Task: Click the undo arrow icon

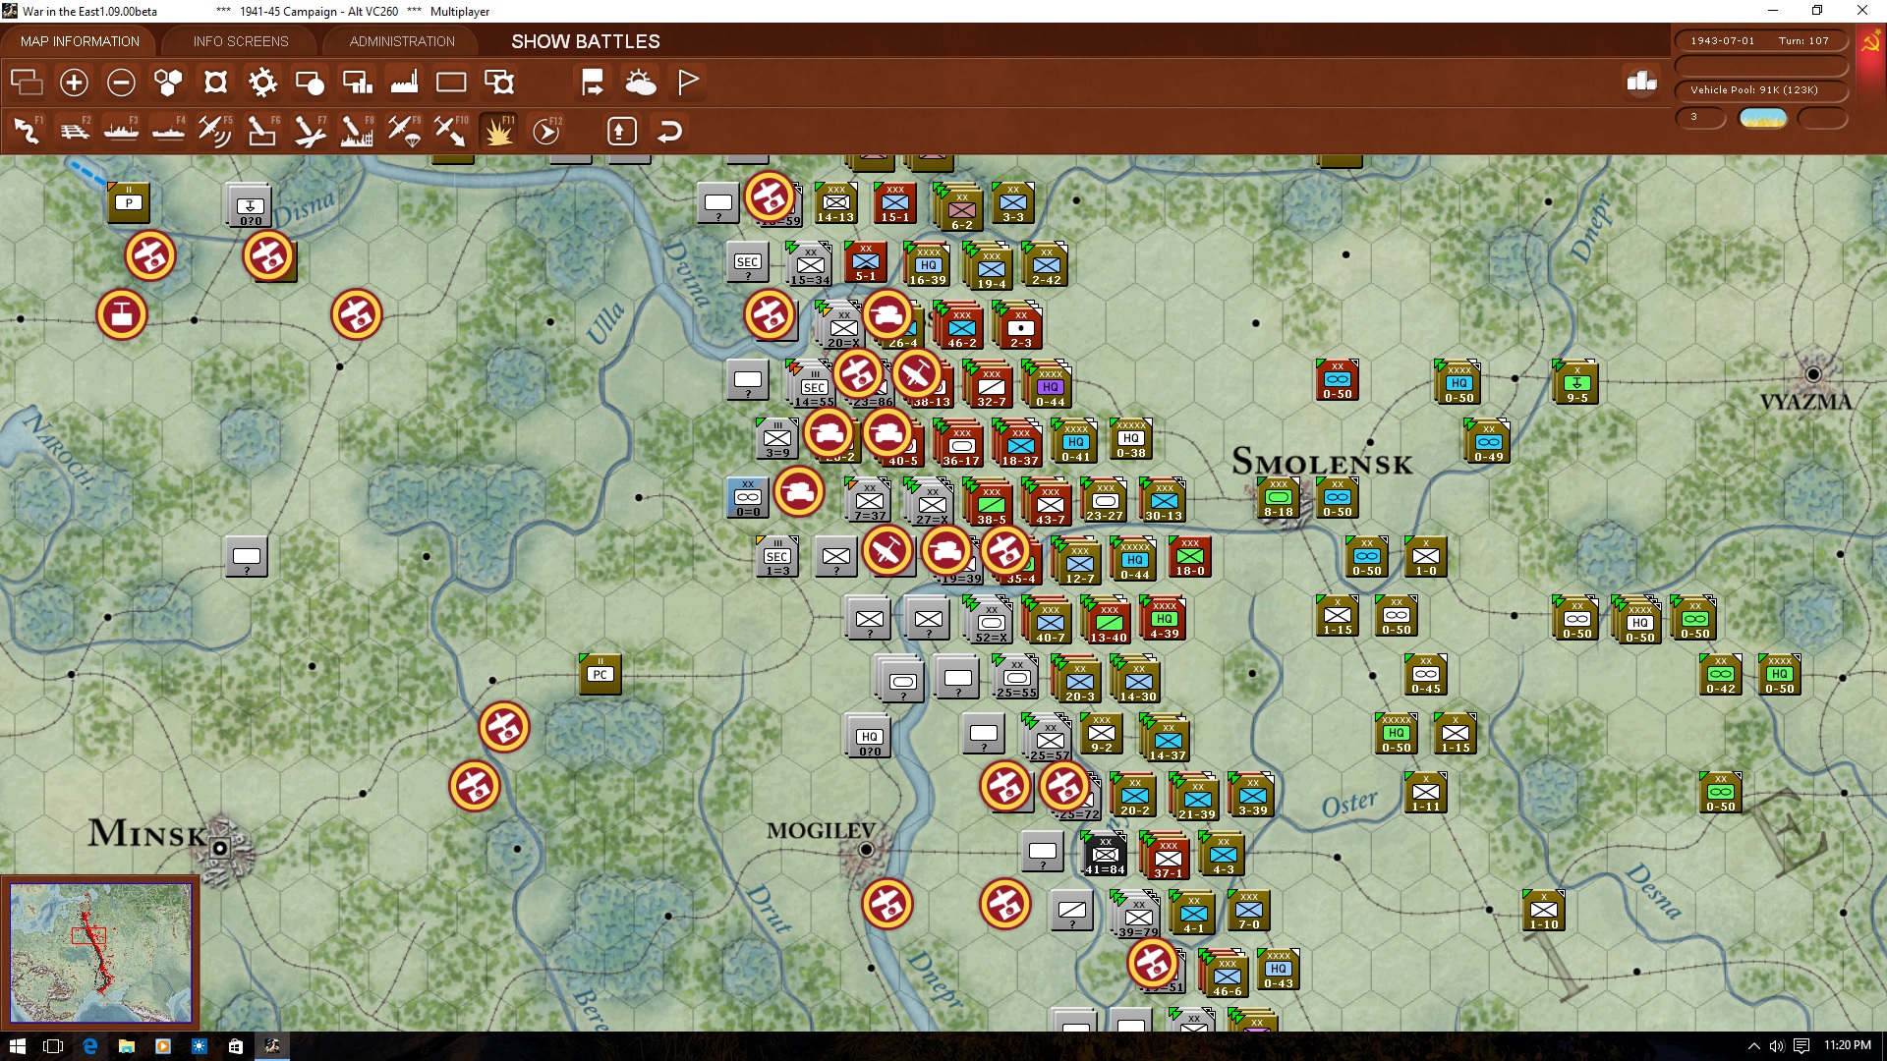Action: (x=669, y=131)
